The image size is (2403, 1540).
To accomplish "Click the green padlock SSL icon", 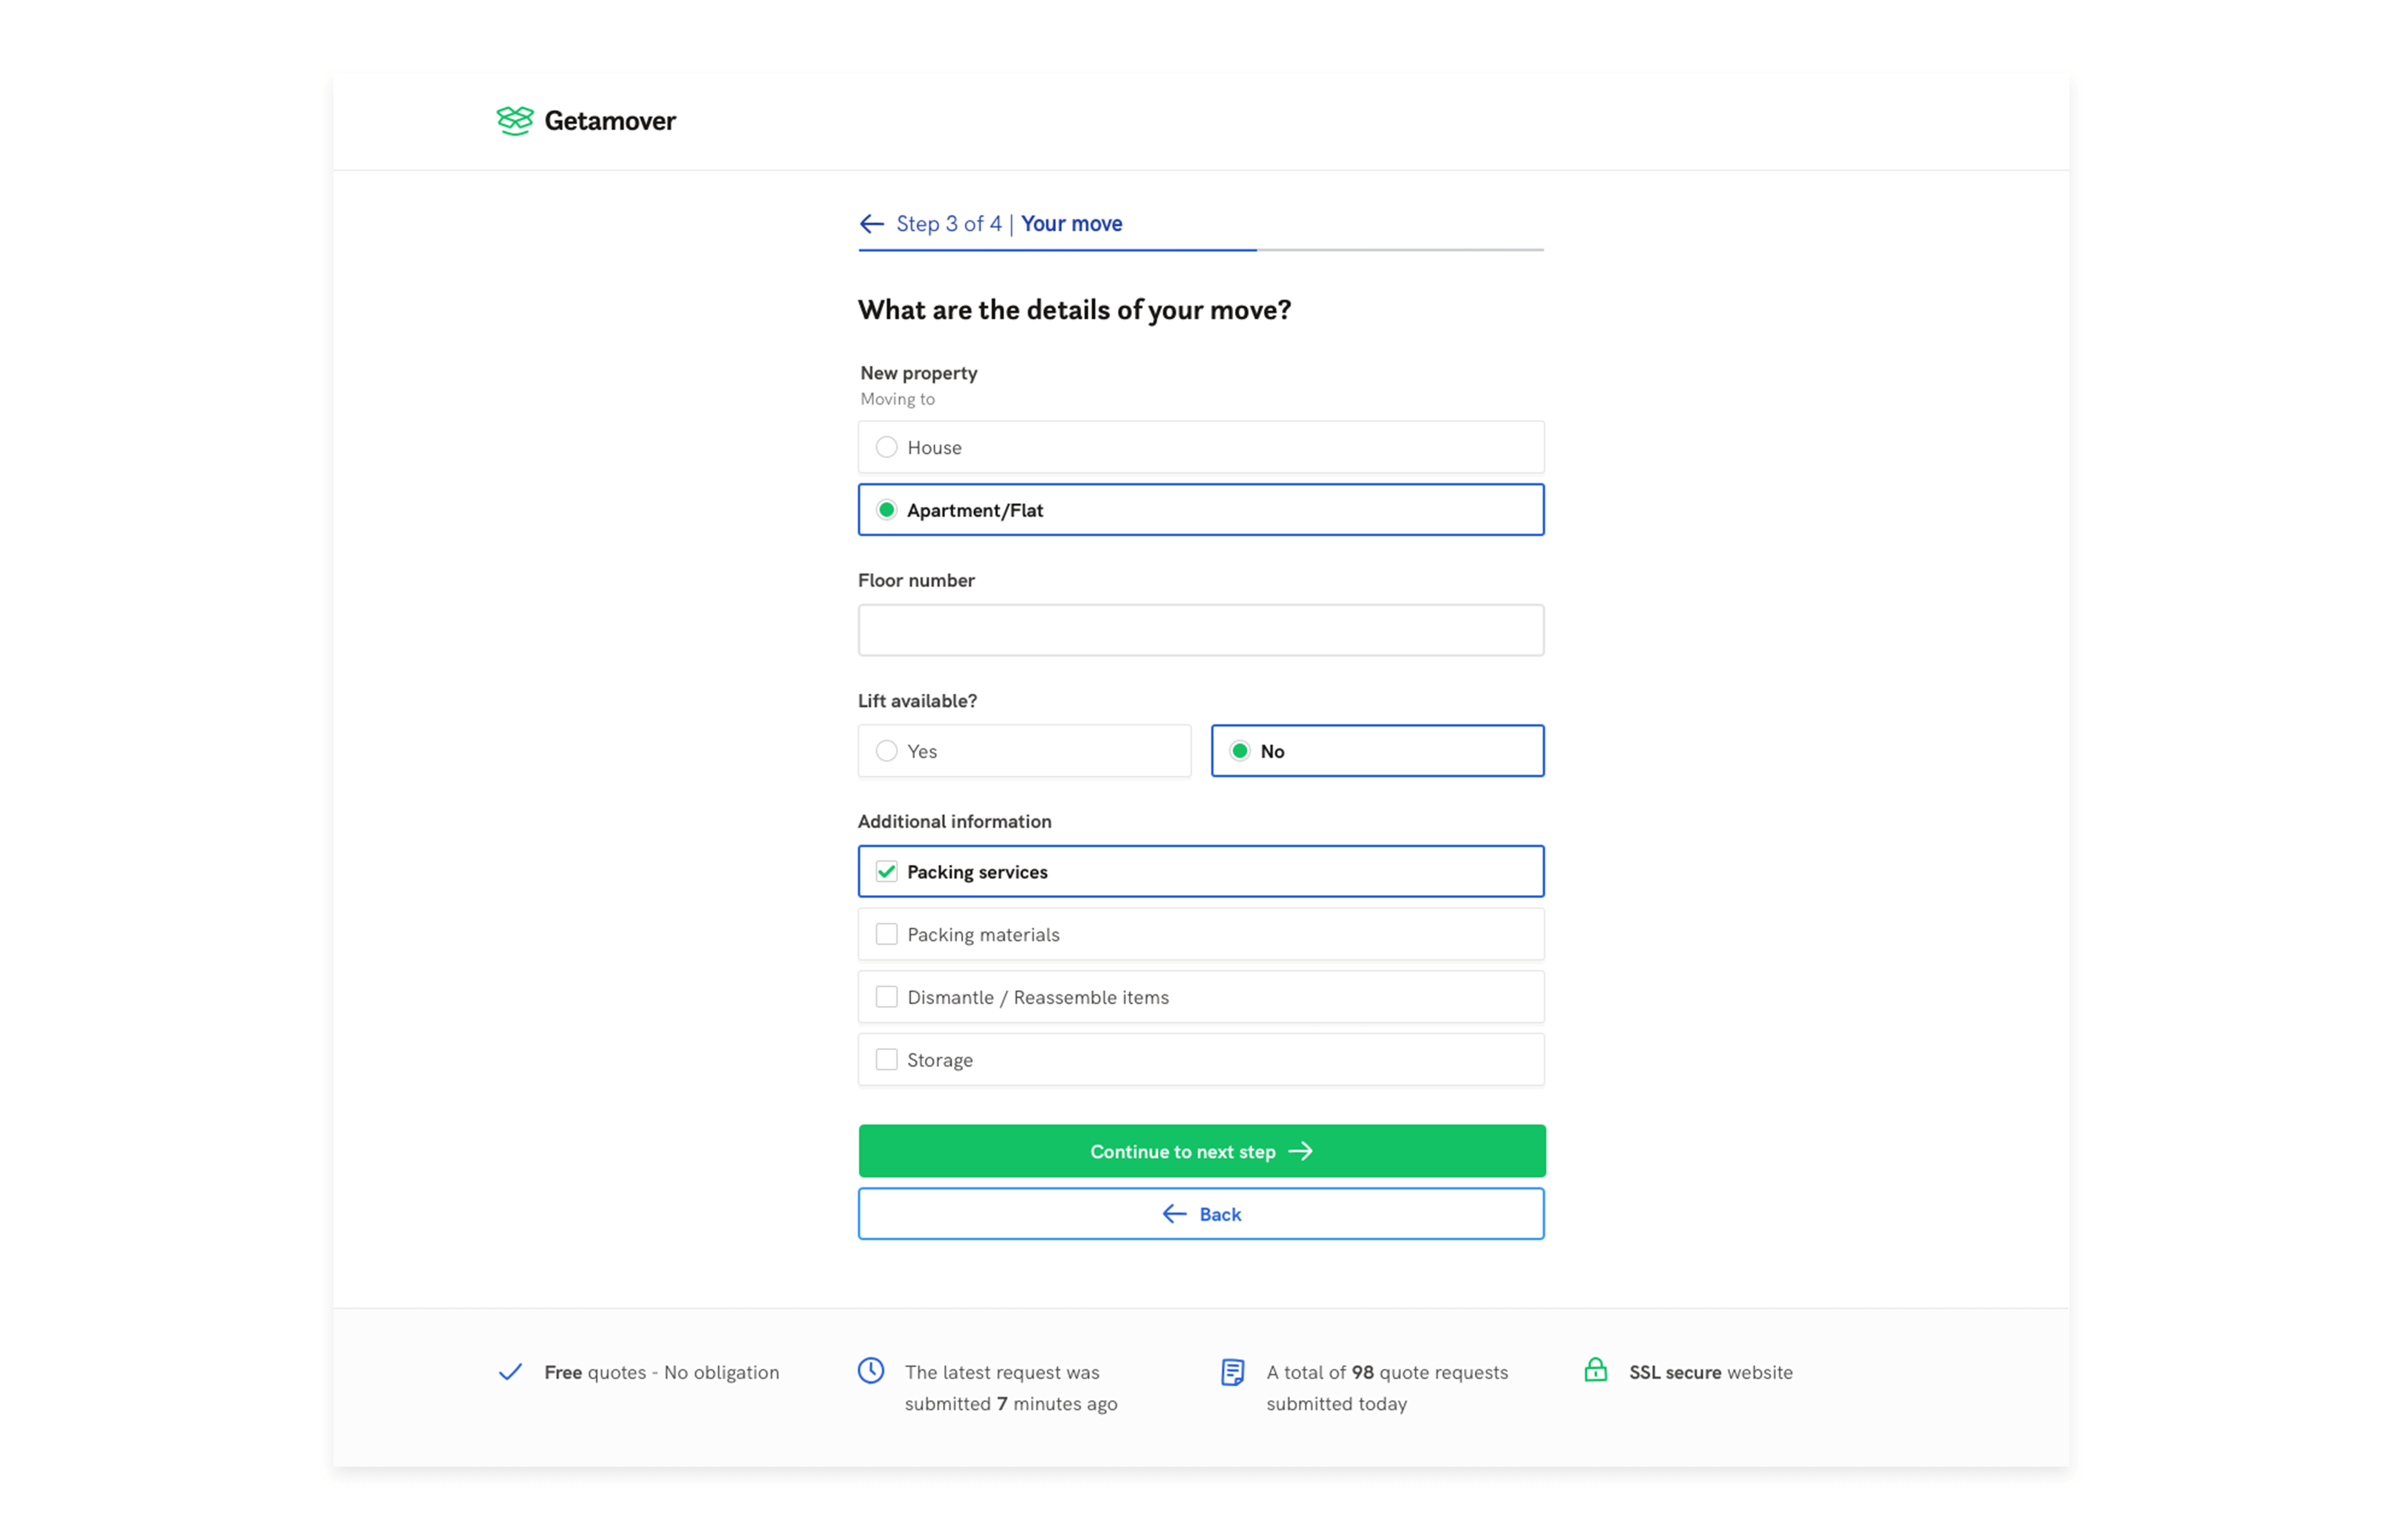I will coord(1596,1370).
